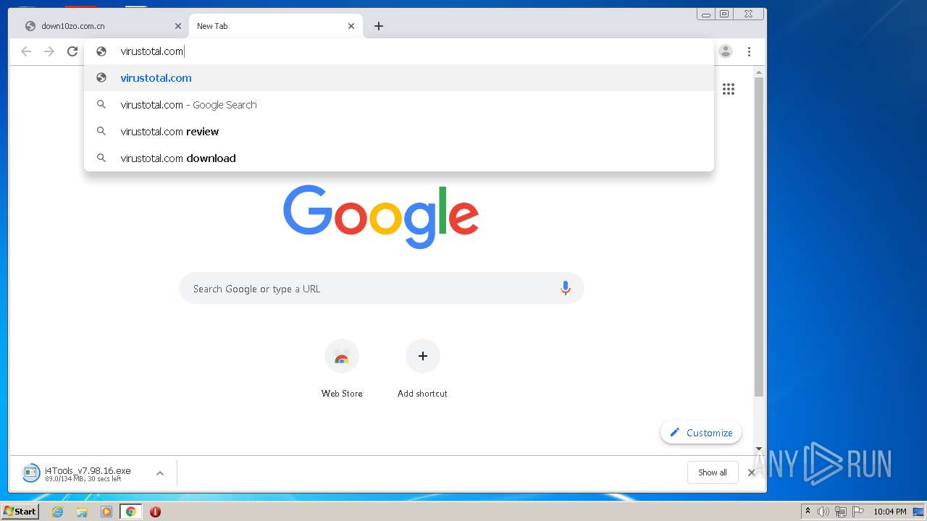Screen dimensions: 927x521
Task: Open Windows Media Player taskbar icon
Action: (106, 512)
